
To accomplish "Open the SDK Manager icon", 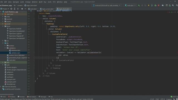I will [173, 6].
